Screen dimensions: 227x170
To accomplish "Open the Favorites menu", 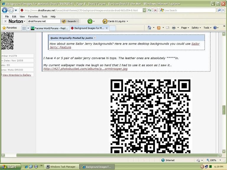I will tap(33, 17).
